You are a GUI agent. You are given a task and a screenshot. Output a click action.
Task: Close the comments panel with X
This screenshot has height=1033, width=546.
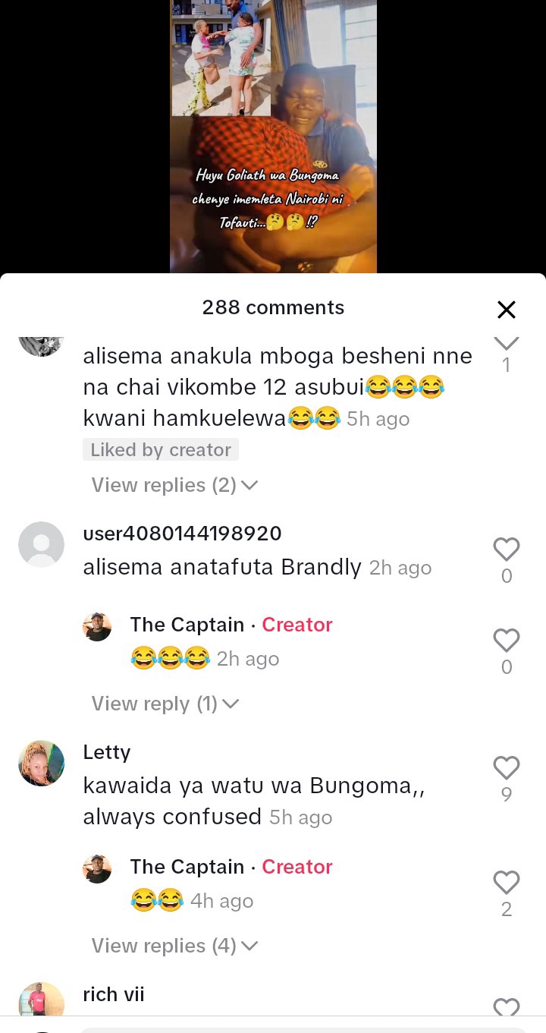tap(506, 309)
